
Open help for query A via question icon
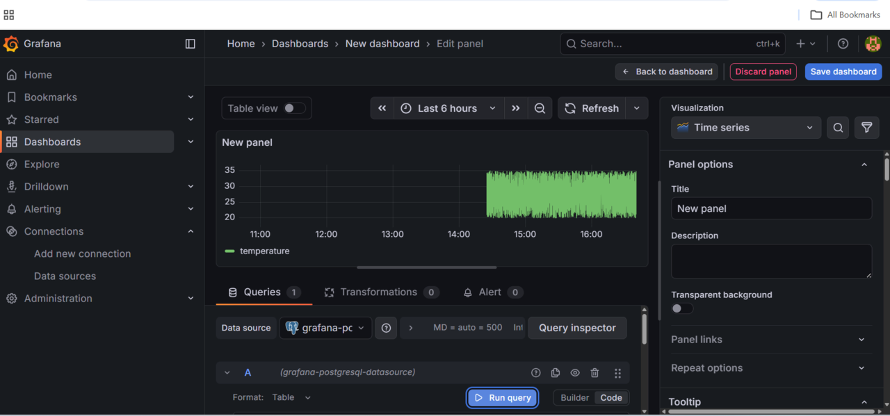pyautogui.click(x=535, y=372)
